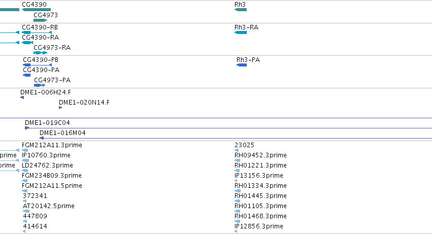
Task: Select the CG4390 gene arrow glyph
Action: click(36, 10)
